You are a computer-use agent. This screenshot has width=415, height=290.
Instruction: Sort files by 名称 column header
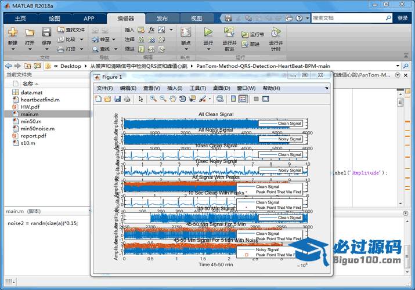click(x=28, y=84)
